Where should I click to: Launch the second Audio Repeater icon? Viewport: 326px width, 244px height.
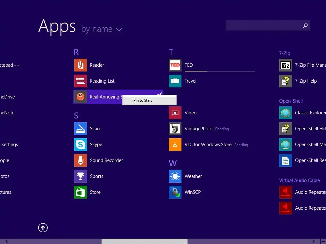[286, 208]
